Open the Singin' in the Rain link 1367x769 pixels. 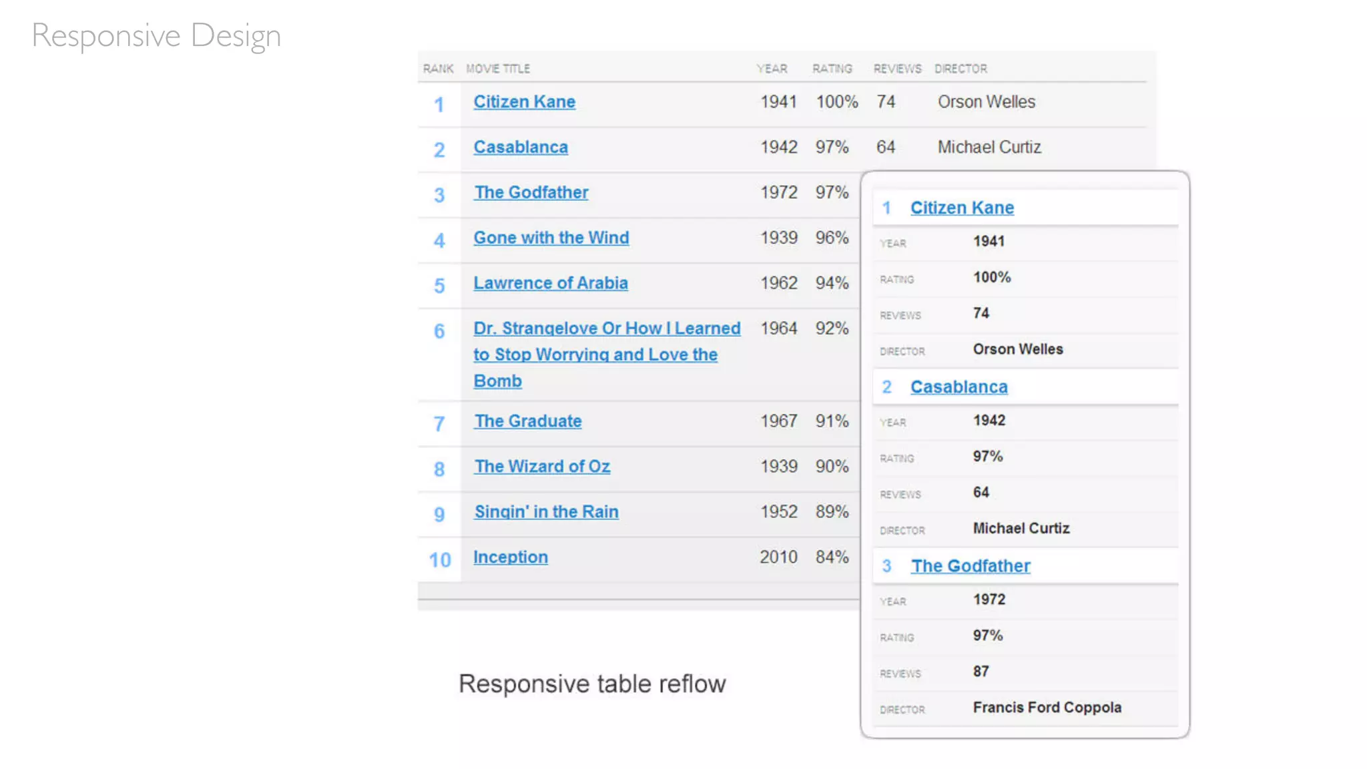546,513
